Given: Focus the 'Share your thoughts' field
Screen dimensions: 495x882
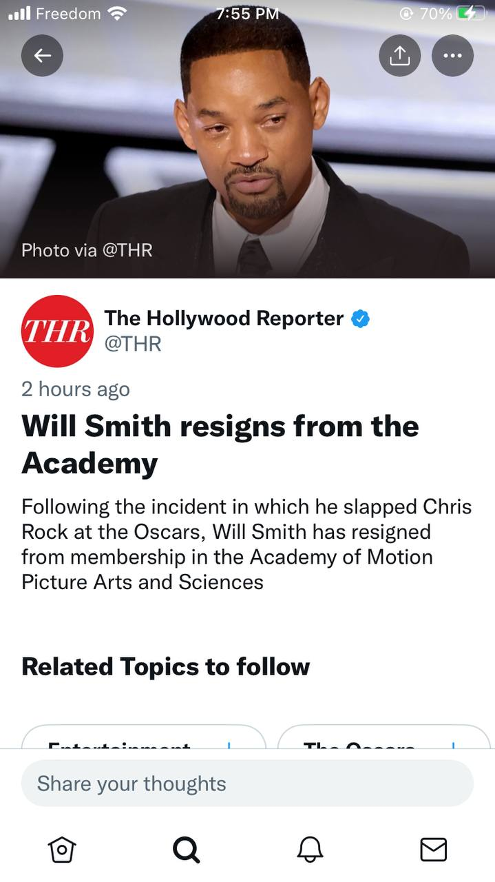Looking at the screenshot, I should coord(247,783).
